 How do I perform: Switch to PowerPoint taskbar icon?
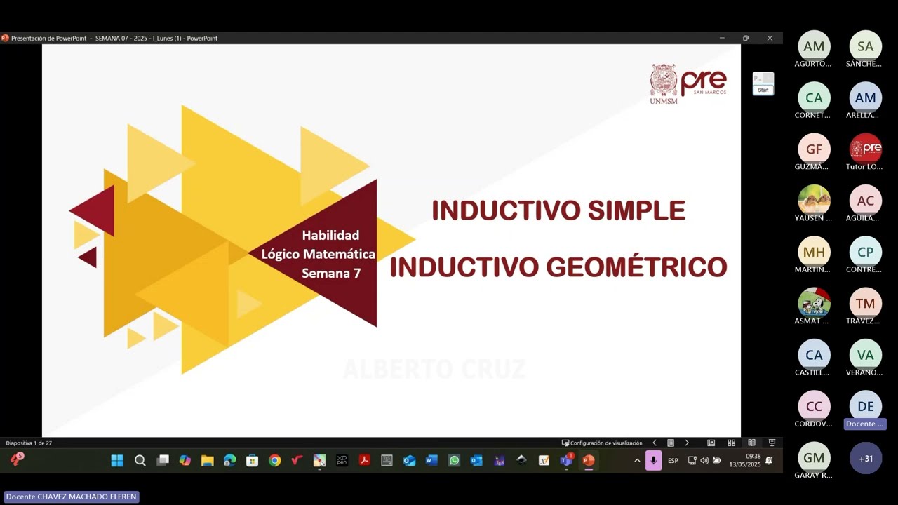[589, 460]
